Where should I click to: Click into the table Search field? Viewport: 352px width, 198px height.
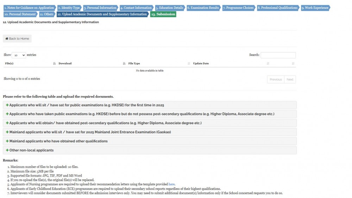(278, 55)
